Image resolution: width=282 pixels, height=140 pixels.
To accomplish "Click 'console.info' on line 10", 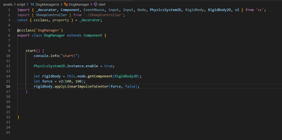I will [x=46, y=56].
